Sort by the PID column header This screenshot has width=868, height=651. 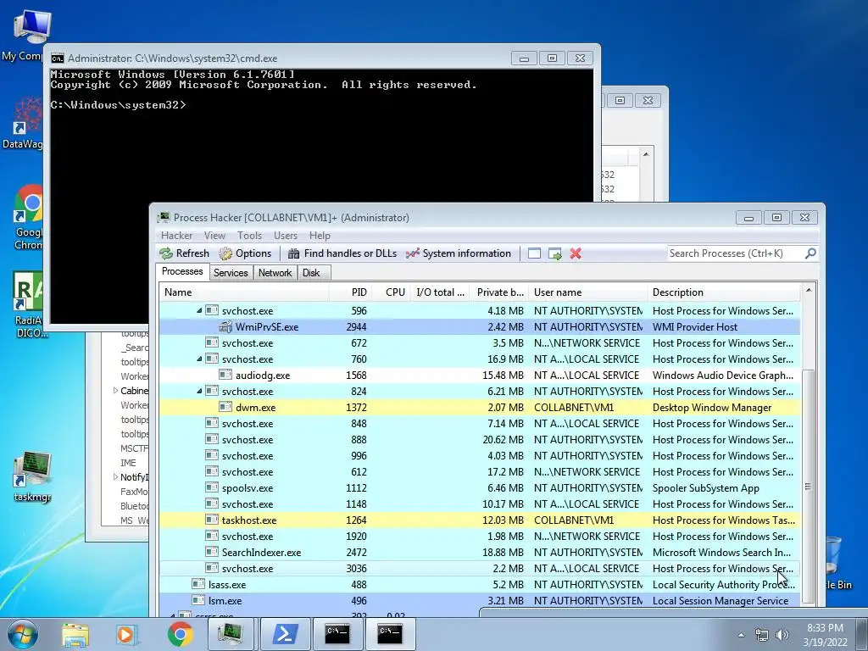coord(350,292)
